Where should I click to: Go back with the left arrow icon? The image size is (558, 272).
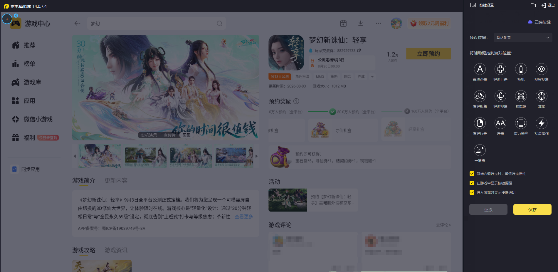pos(77,23)
